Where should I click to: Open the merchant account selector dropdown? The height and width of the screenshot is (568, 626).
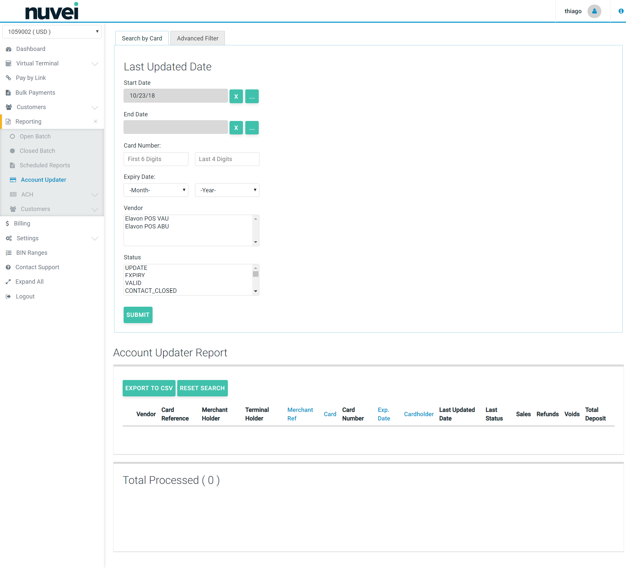coord(52,32)
